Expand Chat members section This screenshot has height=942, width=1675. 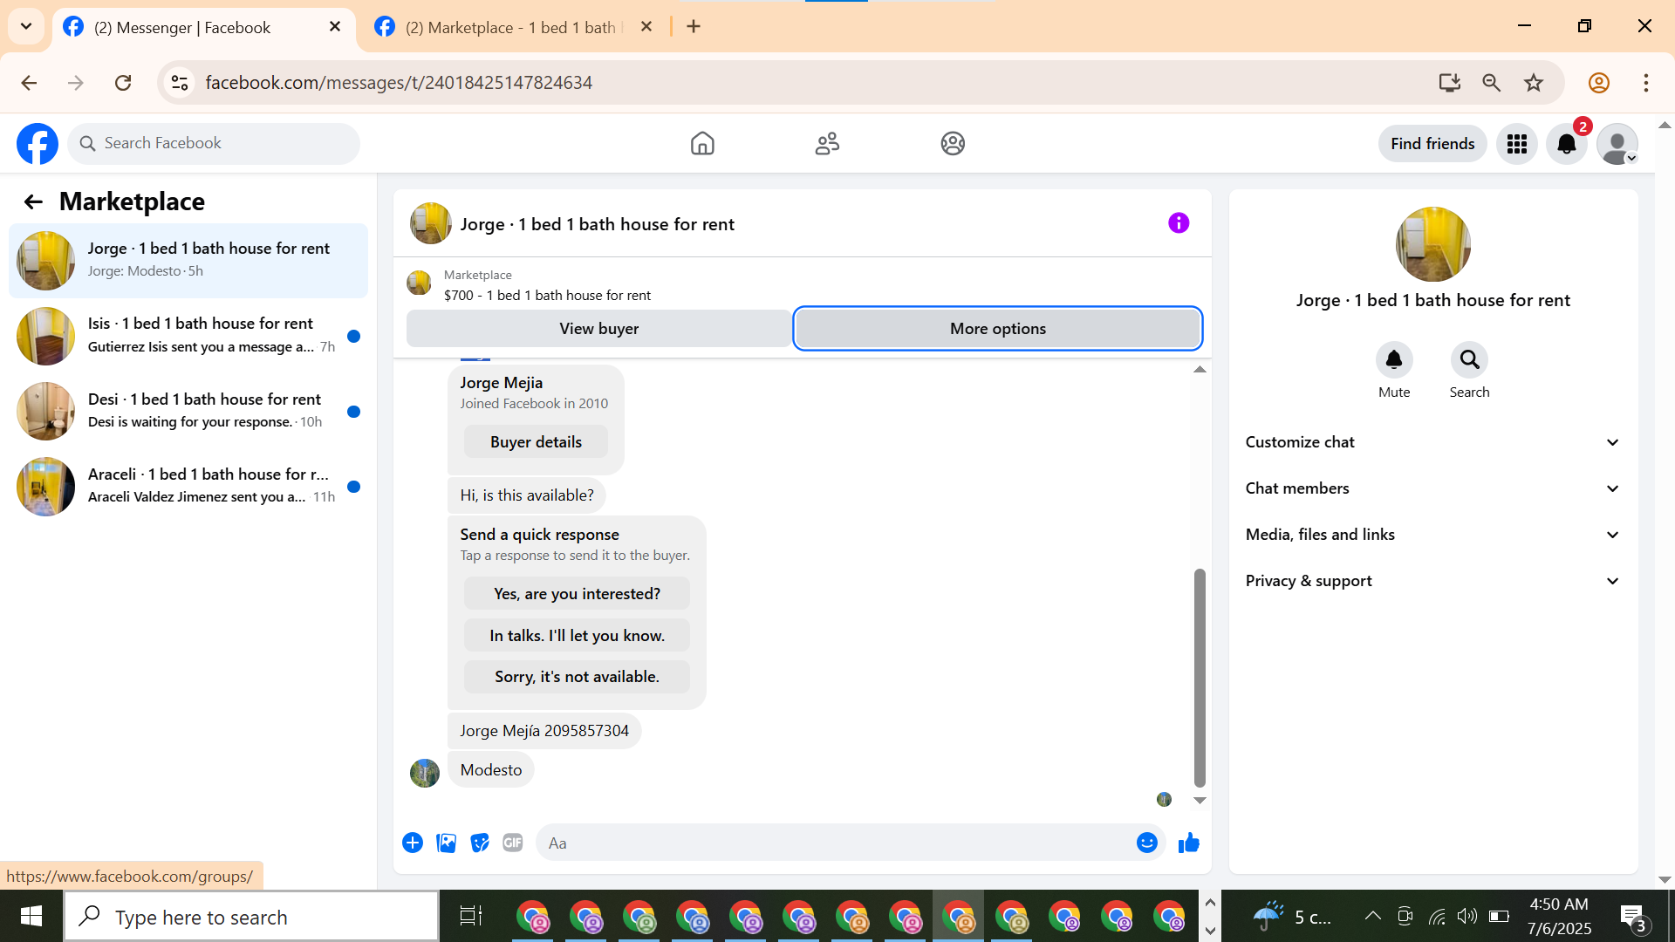click(x=1432, y=488)
